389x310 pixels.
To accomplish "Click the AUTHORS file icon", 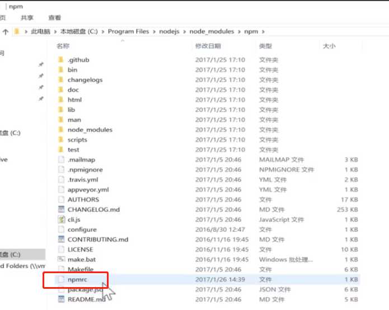I will (x=61, y=199).
